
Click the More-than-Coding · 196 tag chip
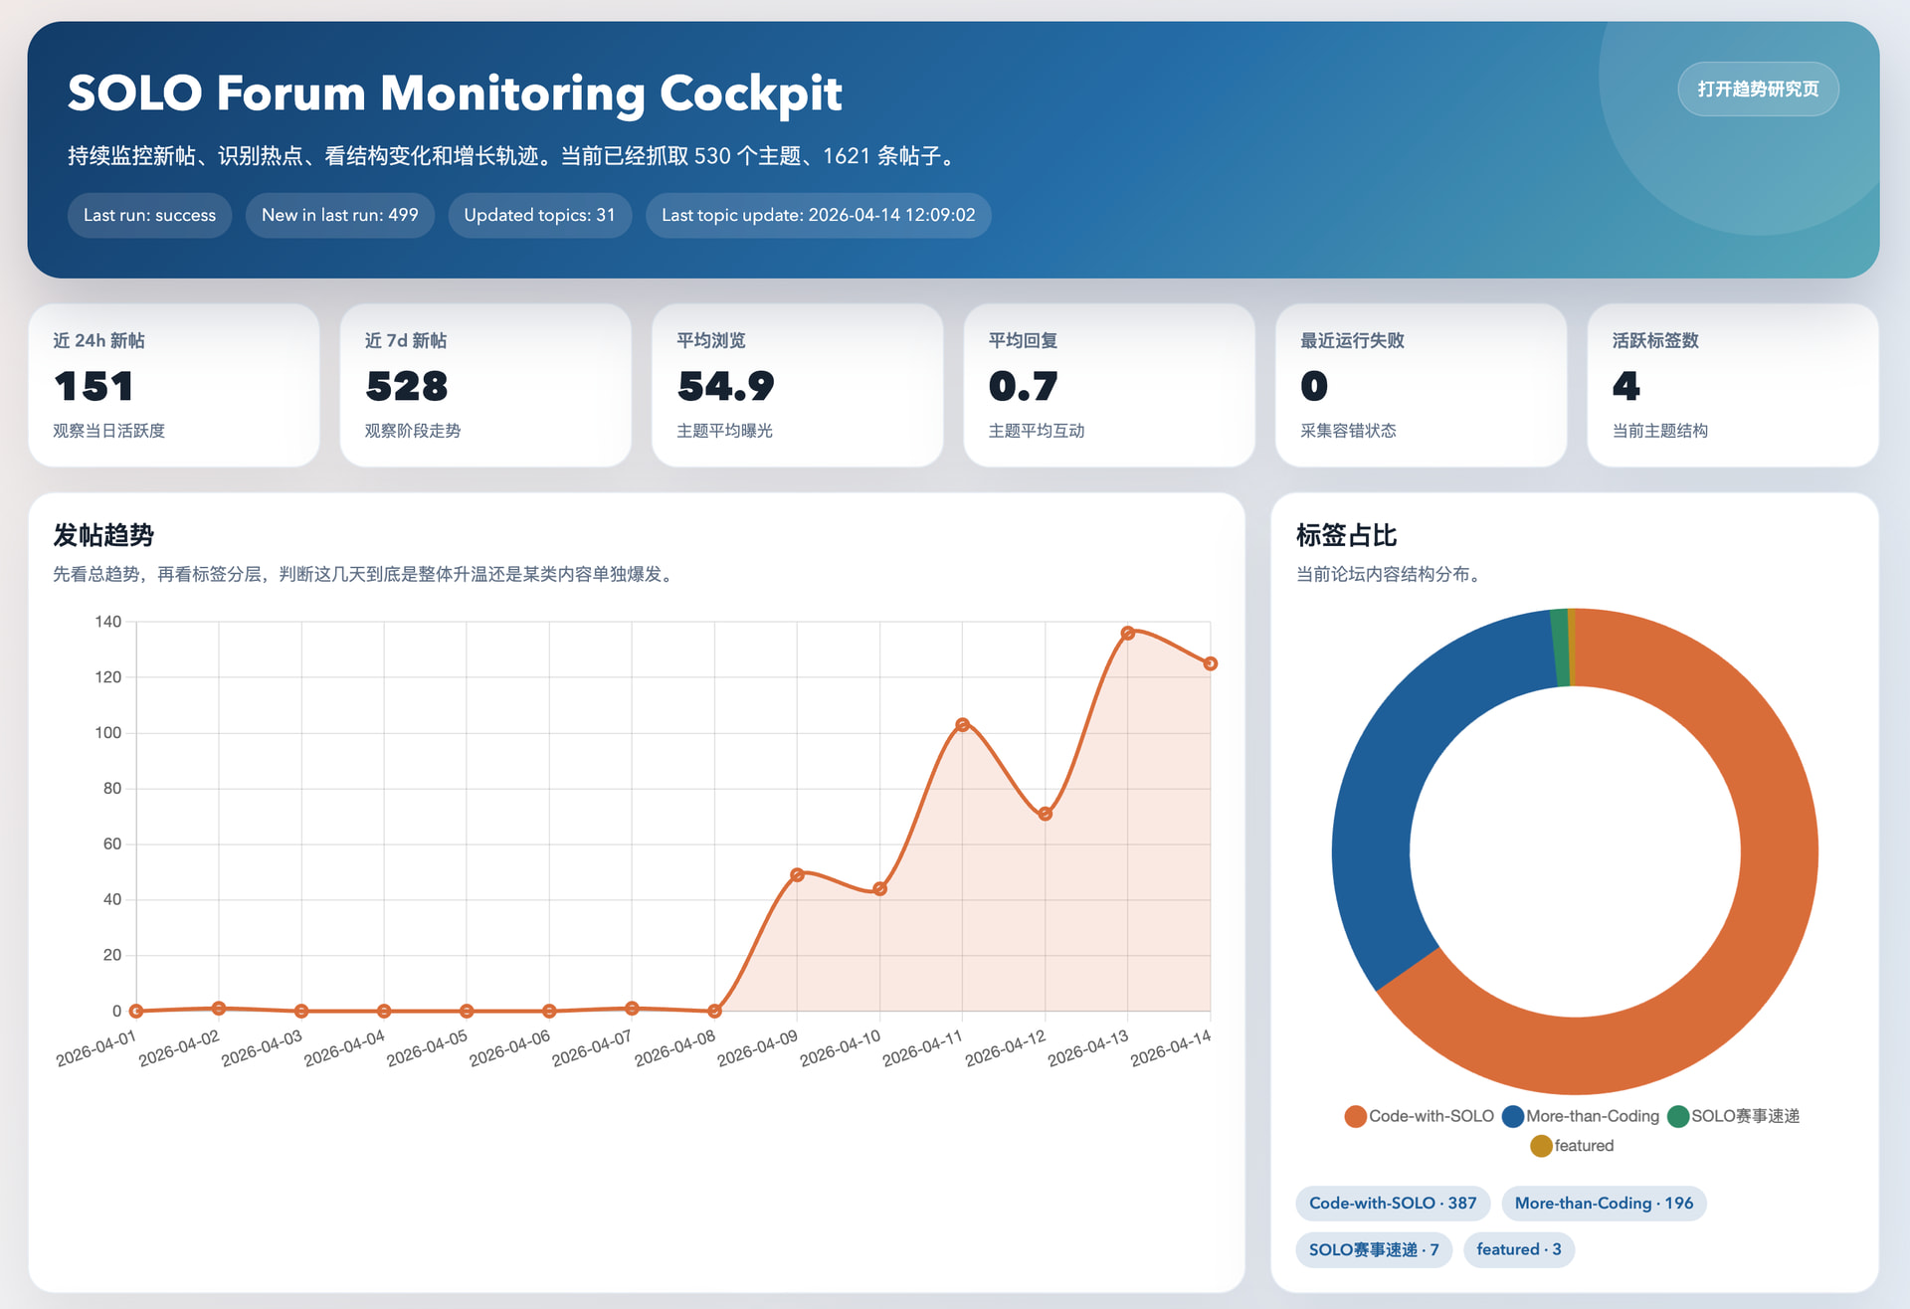1603,1203
